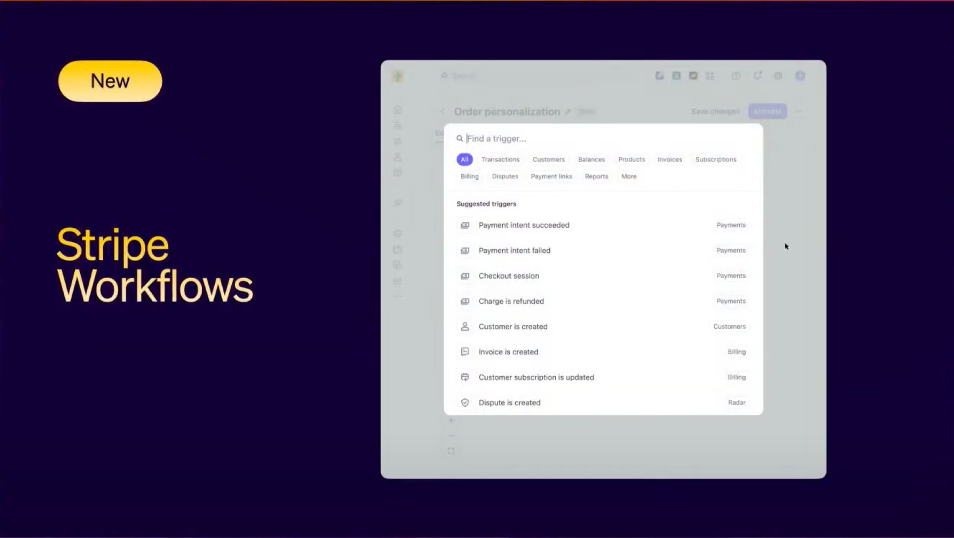954x538 pixels.
Task: Choose Invoice is created trigger
Action: click(x=603, y=352)
